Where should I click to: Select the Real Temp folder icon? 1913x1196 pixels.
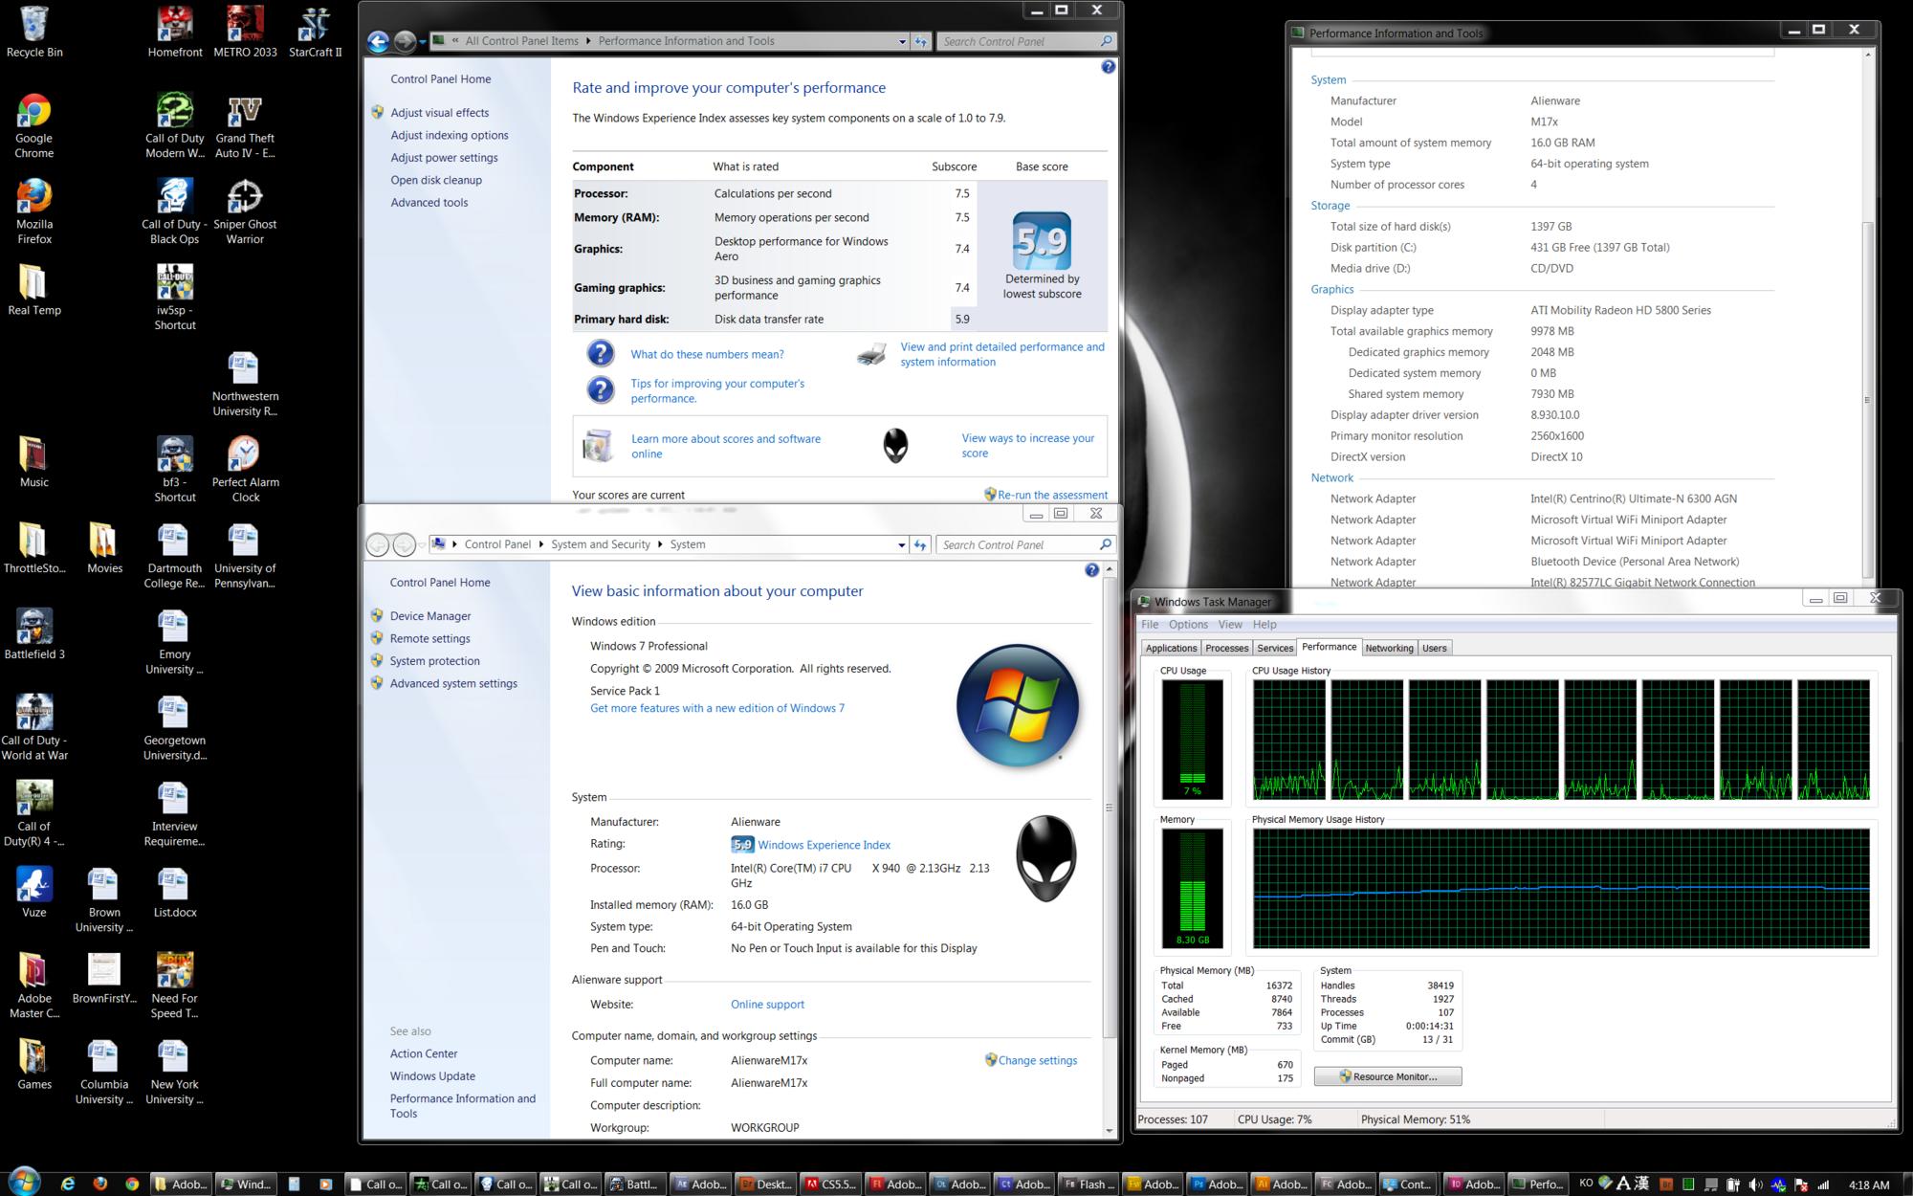pos(34,291)
